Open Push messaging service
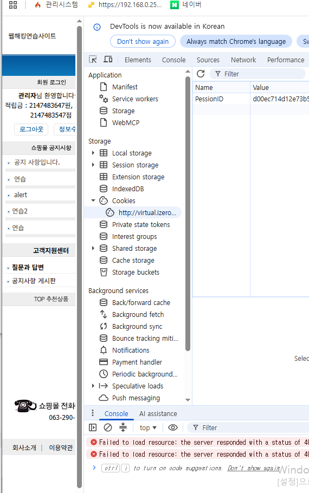The height and width of the screenshot is (493, 309). coord(136,398)
